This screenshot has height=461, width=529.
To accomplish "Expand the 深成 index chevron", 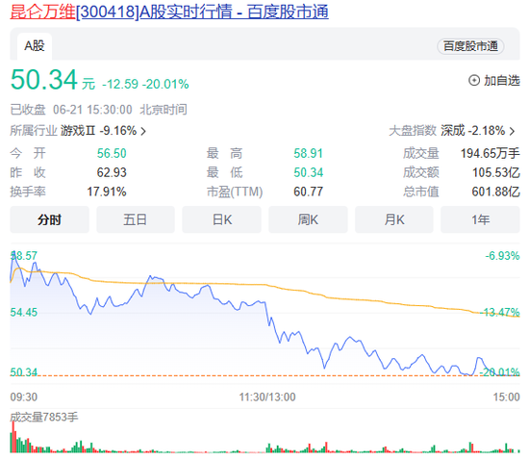I will point(512,131).
